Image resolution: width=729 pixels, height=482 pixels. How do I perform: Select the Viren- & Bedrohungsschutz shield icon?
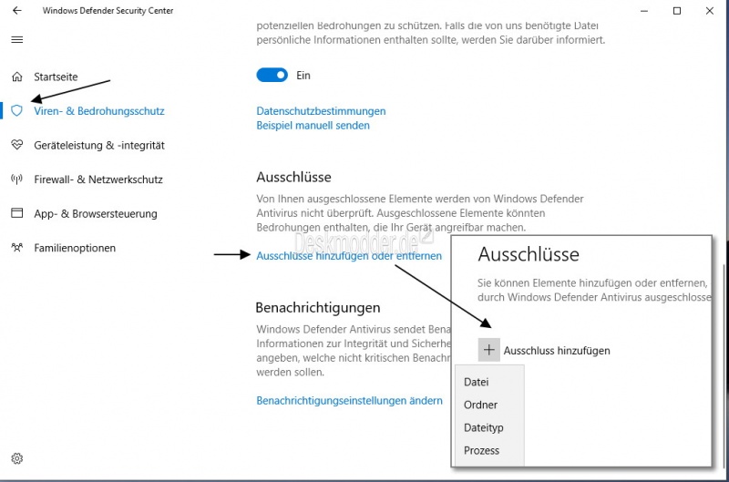(16, 110)
